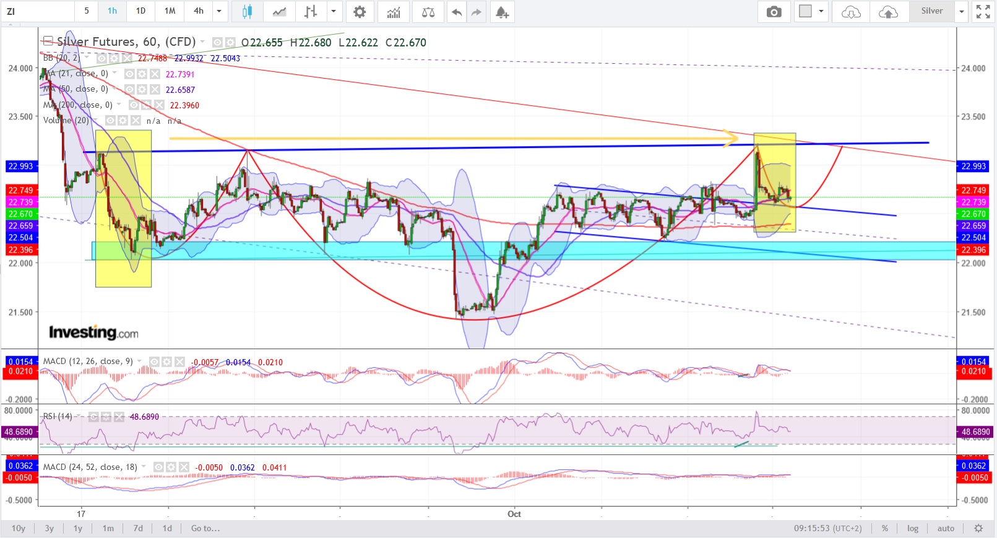This screenshot has height=538, width=997.
Task: Expand the chart type dropdown arrow
Action: (334, 11)
